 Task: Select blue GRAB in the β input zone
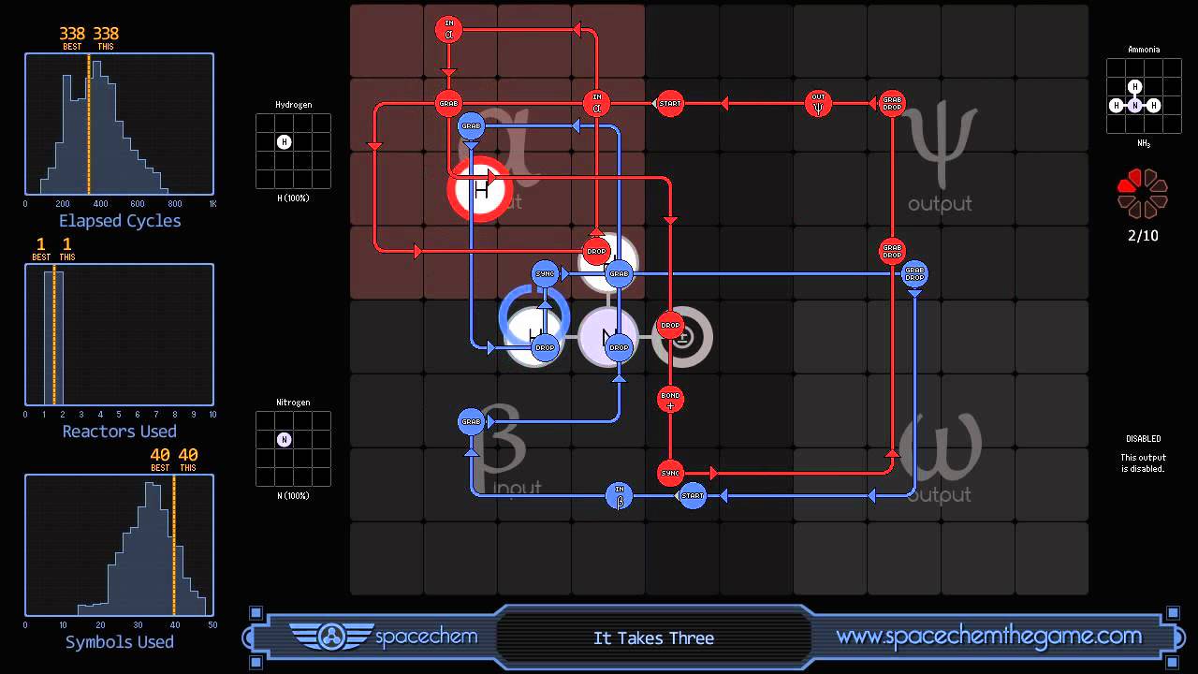pos(471,421)
